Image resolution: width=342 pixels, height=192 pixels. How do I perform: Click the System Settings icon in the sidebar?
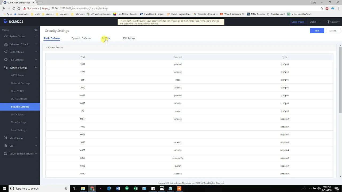pos(6,67)
